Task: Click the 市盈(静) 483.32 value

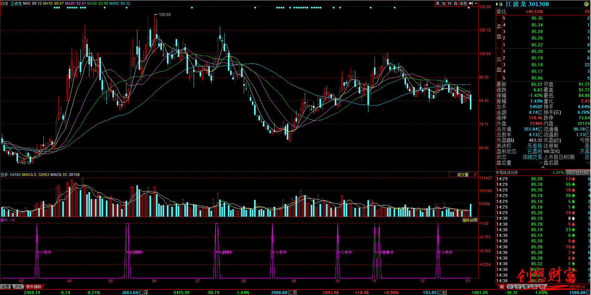Action: 536,140
